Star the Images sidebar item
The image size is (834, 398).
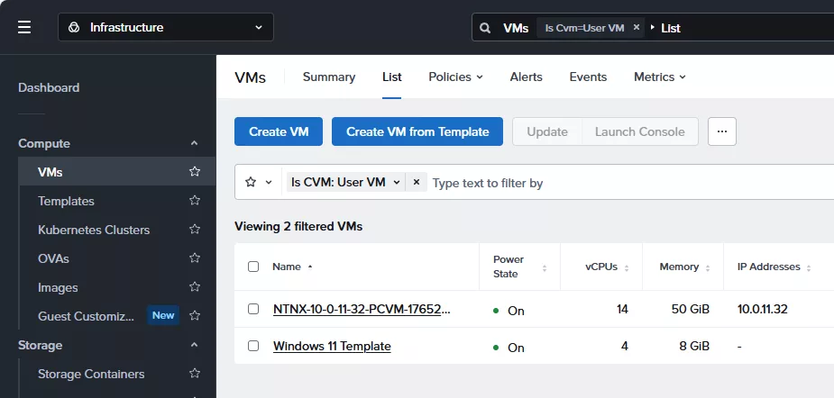195,287
